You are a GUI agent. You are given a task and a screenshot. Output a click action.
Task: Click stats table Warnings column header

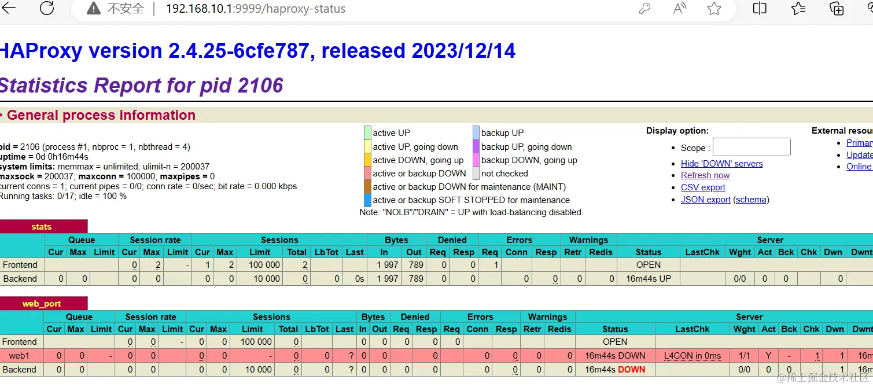coord(588,240)
